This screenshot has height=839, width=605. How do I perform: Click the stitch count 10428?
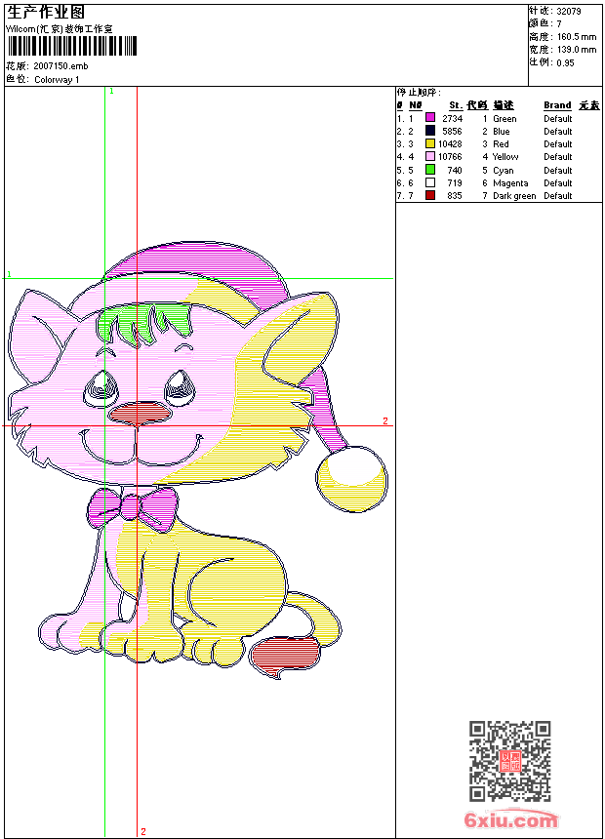pos(450,144)
